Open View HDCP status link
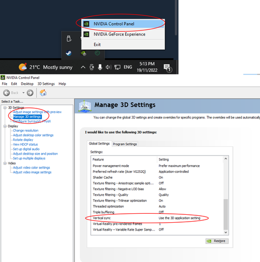260x262 pixels. [25, 144]
